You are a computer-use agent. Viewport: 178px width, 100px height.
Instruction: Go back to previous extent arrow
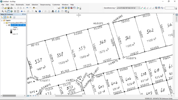coord(22,11)
